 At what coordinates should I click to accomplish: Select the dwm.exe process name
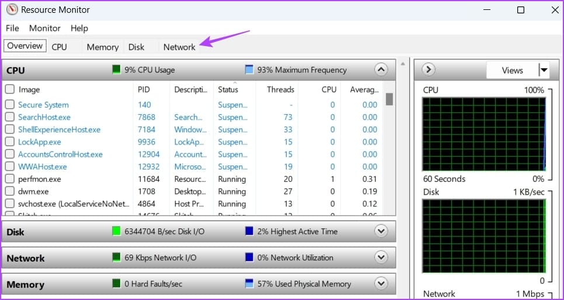click(33, 191)
